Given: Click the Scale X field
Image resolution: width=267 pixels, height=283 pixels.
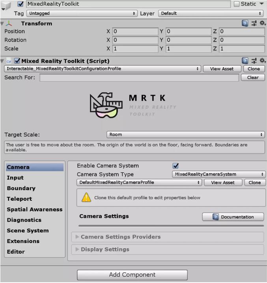Looking at the screenshot, I should coord(135,49).
